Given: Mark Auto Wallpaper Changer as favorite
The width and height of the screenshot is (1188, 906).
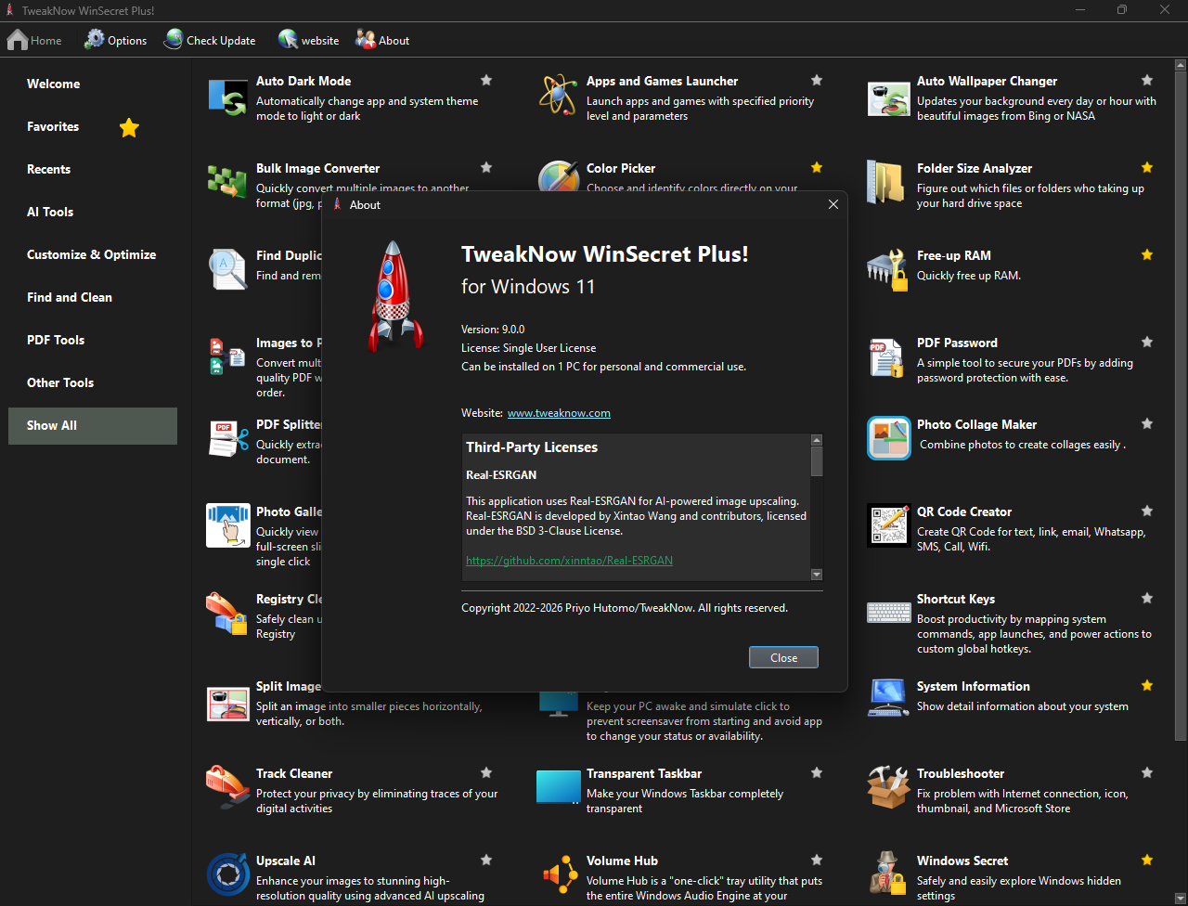Looking at the screenshot, I should pyautogui.click(x=1147, y=80).
